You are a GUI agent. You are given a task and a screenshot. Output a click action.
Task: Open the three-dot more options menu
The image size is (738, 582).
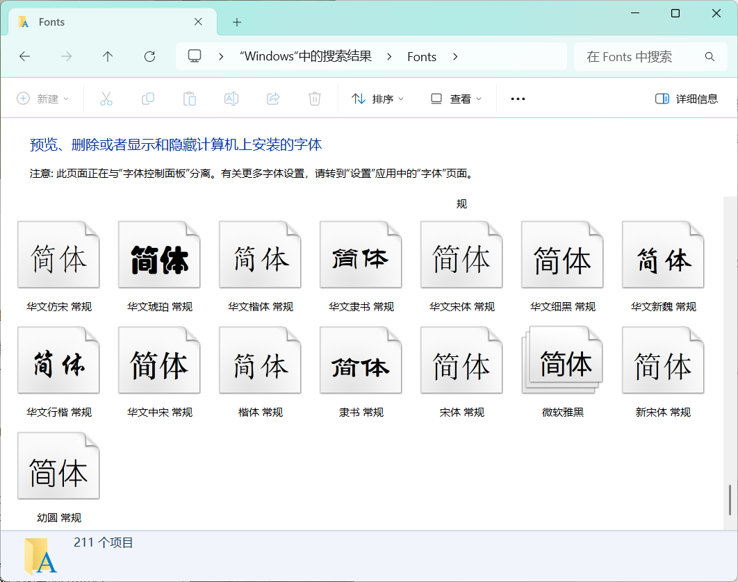point(518,99)
